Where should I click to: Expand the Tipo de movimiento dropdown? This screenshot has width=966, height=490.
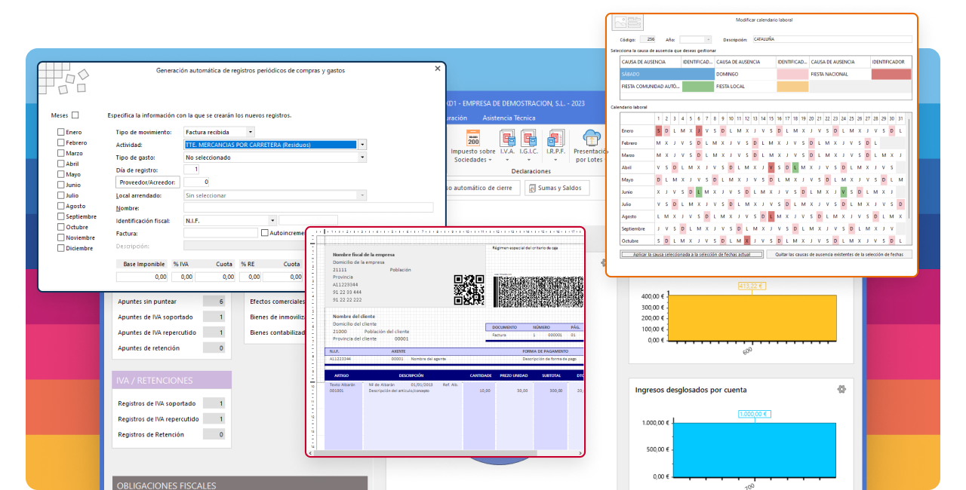pyautogui.click(x=251, y=132)
